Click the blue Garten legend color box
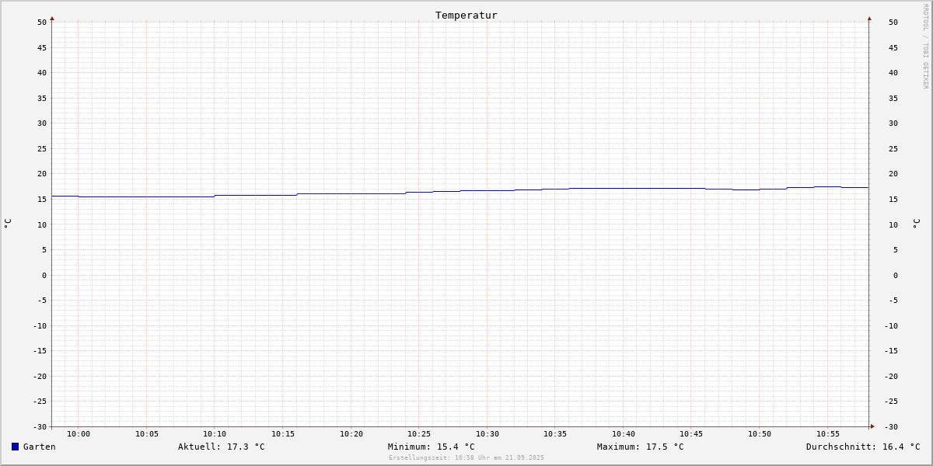The width and height of the screenshot is (933, 466). 15,447
